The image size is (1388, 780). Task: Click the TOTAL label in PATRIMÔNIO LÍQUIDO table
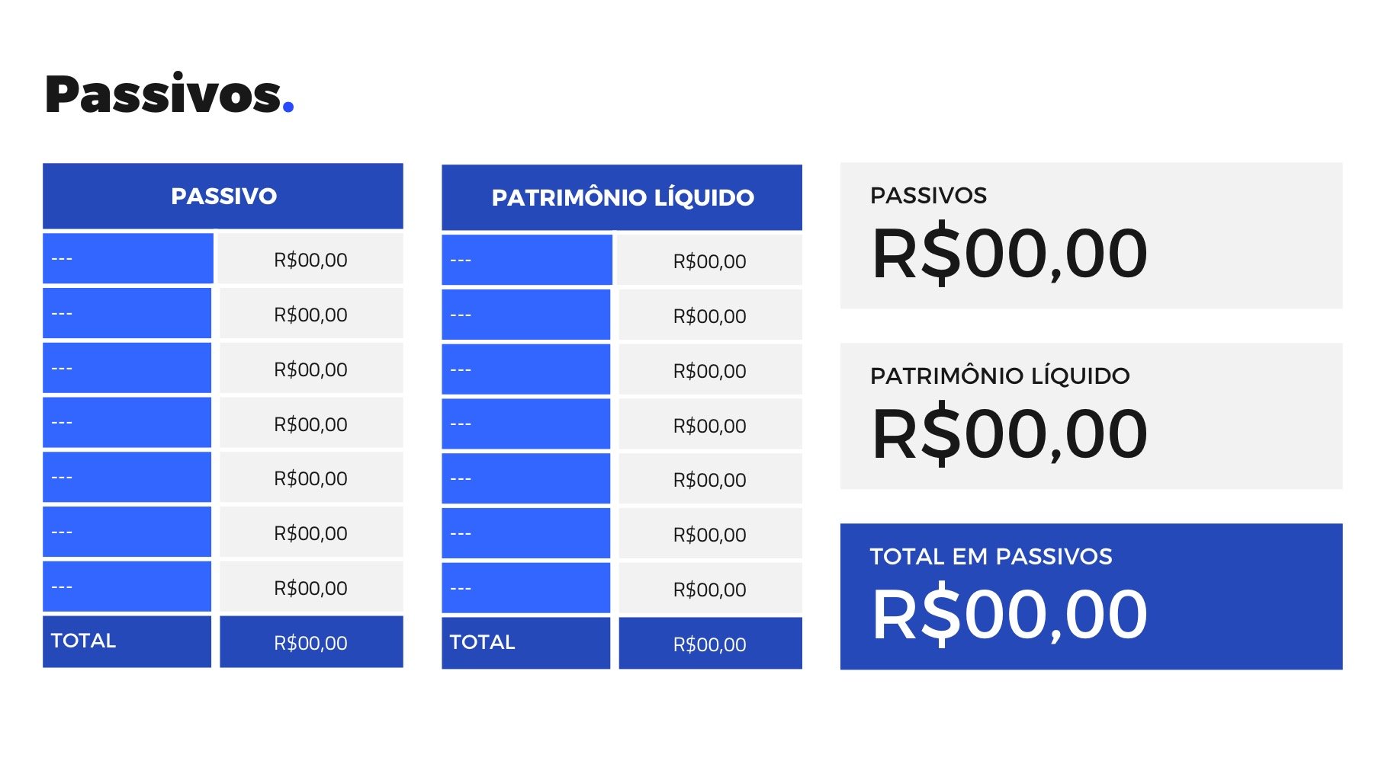pos(482,642)
